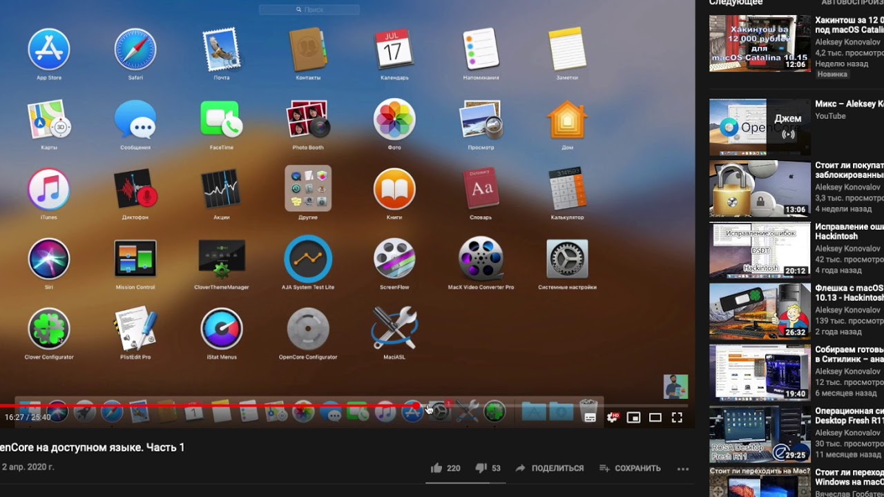884x497 pixels.
Task: Click the ПОДЕЛИТЬСЯ share button
Action: click(x=550, y=468)
